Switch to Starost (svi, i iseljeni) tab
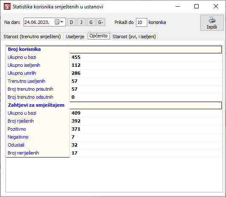Screen dimensions: 226x197 tap(134, 37)
